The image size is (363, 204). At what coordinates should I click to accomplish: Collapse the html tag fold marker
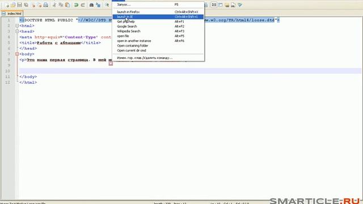coord(17,25)
